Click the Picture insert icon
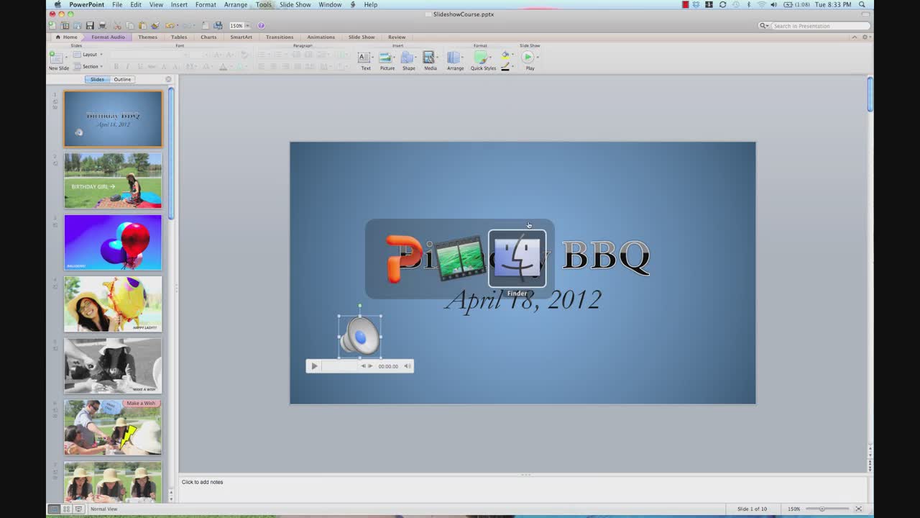This screenshot has height=518, width=920. coord(385,58)
